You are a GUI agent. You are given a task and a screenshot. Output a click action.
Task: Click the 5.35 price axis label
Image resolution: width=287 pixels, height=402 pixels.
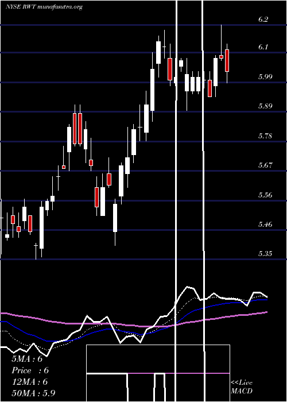pos(265,254)
